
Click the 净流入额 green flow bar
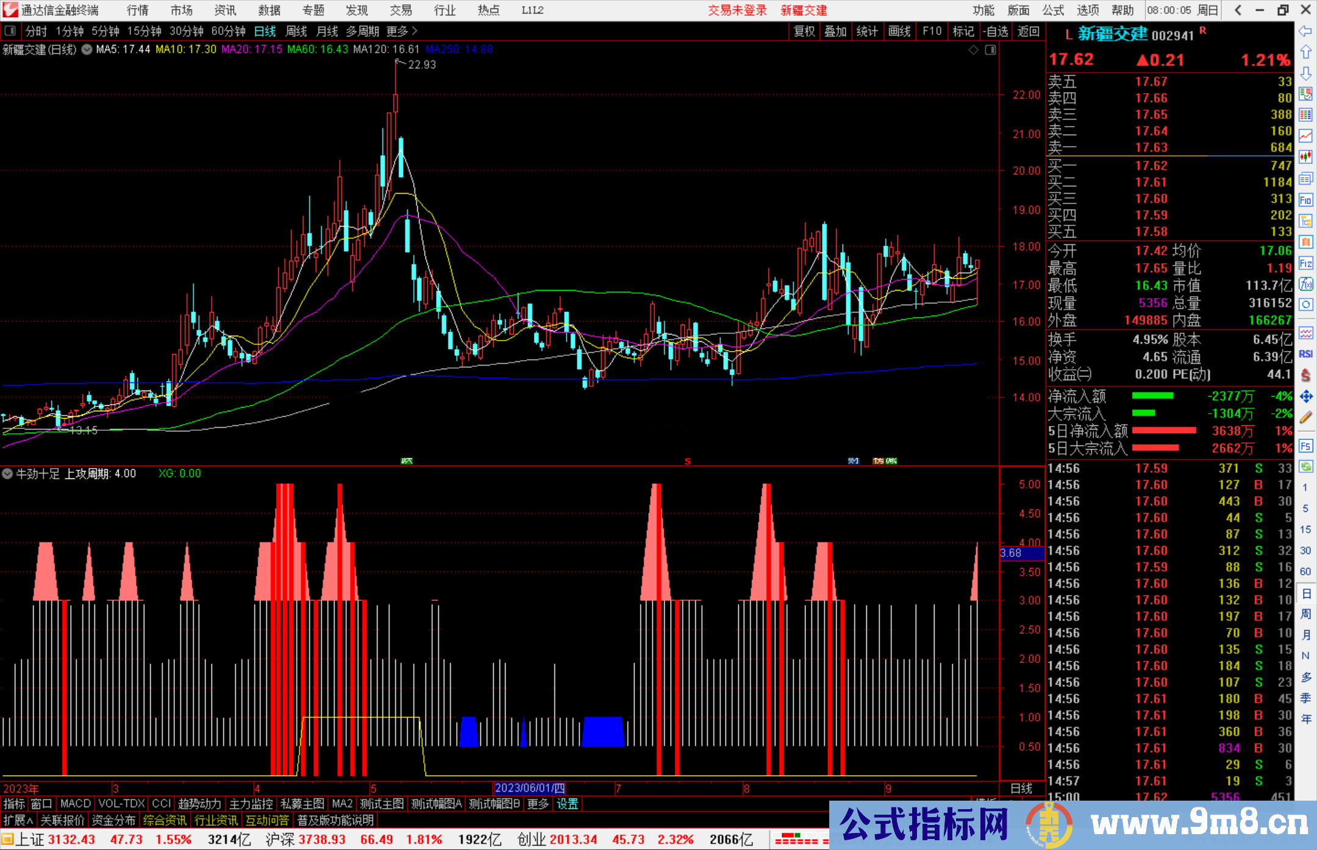point(1152,396)
